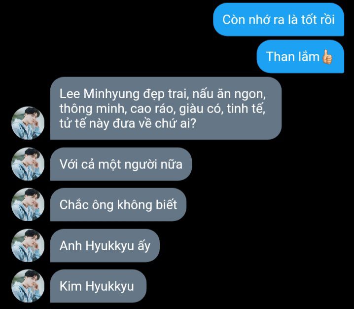Click the name "Lee Minhyung" in the long message
This screenshot has width=354, height=309.
[x=99, y=94]
